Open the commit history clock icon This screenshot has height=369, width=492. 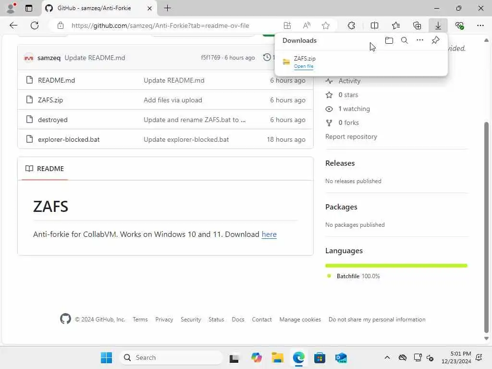(267, 57)
